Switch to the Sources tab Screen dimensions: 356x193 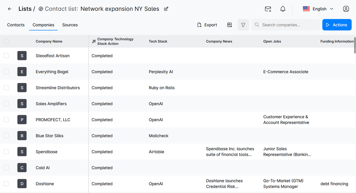pyautogui.click(x=70, y=25)
